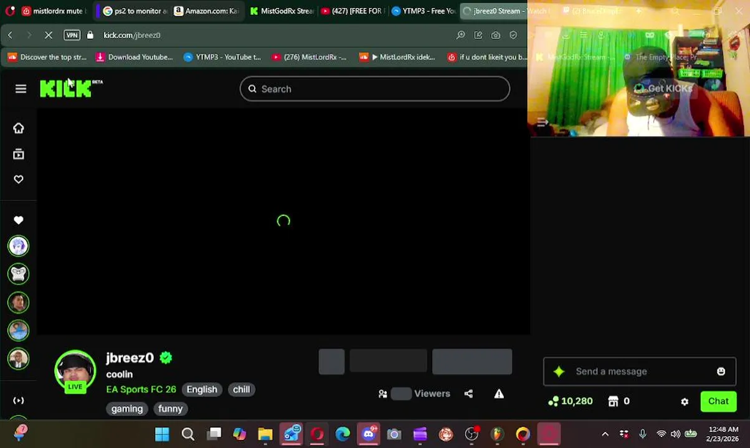Select the chill tag
The image size is (750, 448).
coord(241,390)
